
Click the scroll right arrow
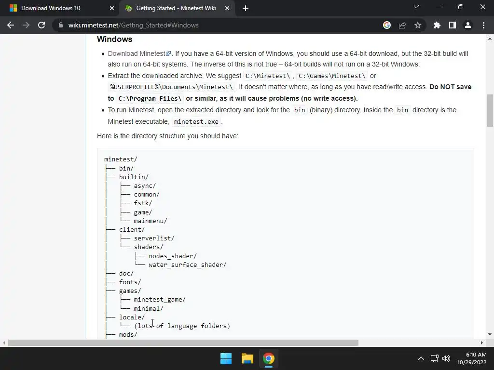point(482,343)
